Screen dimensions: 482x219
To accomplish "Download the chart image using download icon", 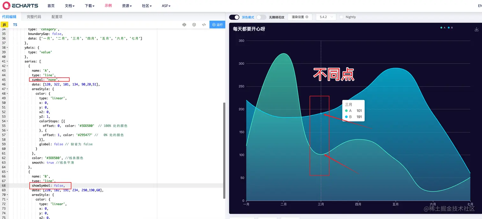I will tap(477, 29).
